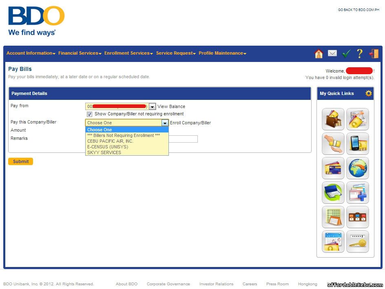Open Investor Relations footer link
Viewport: 385px width, 289px height.
216,284
